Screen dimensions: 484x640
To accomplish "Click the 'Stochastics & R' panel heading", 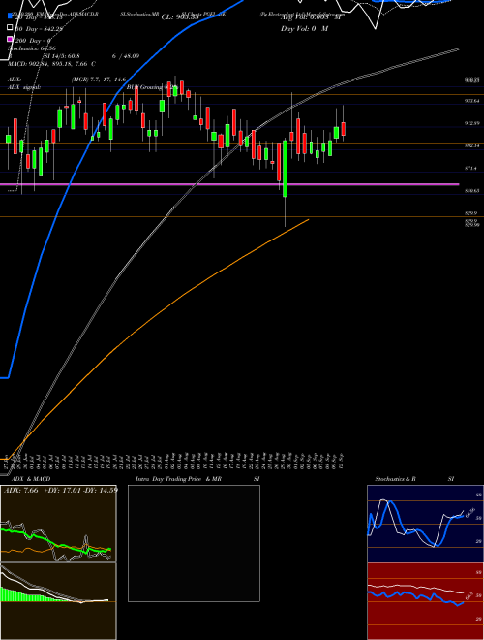I will point(396,479).
